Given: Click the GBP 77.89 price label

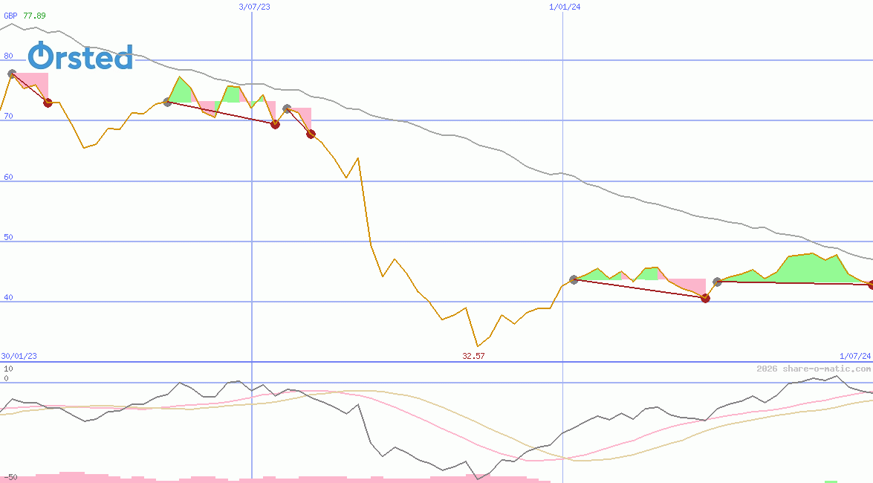Looking at the screenshot, I should 25,15.
